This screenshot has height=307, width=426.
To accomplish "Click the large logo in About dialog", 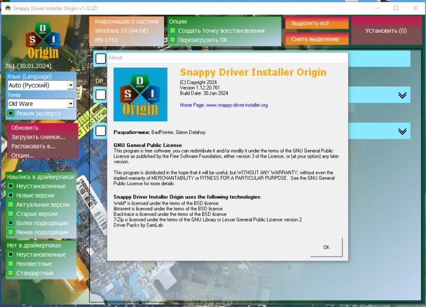I will 140,94.
